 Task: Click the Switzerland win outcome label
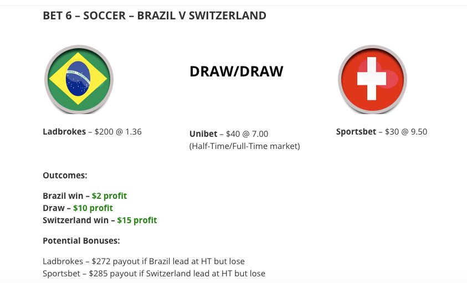point(76,220)
